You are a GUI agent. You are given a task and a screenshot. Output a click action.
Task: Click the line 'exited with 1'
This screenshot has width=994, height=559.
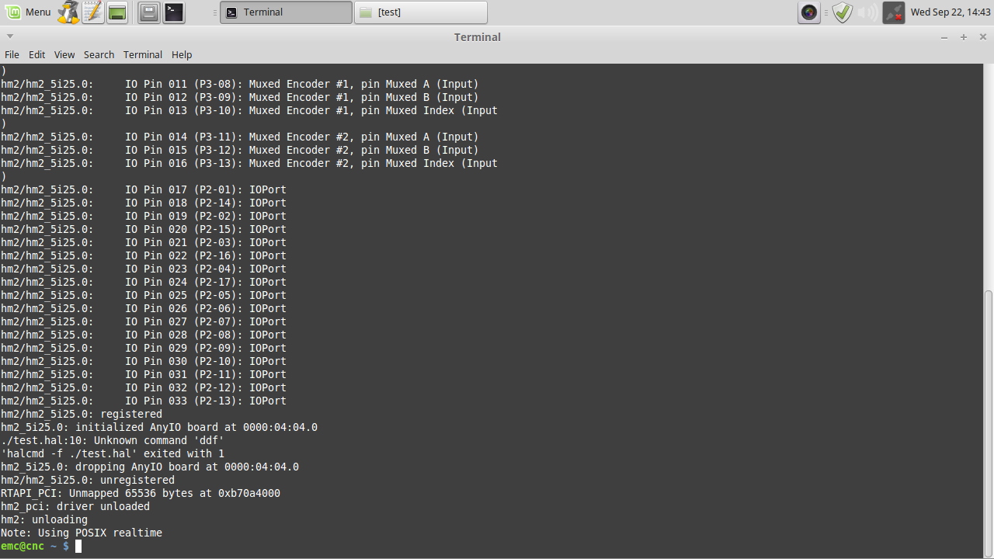coord(113,453)
